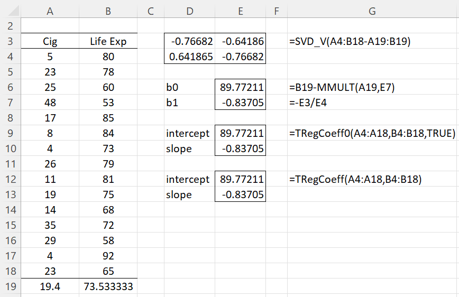
Task: Click cell E3 showing -0.64186
Action: point(240,41)
